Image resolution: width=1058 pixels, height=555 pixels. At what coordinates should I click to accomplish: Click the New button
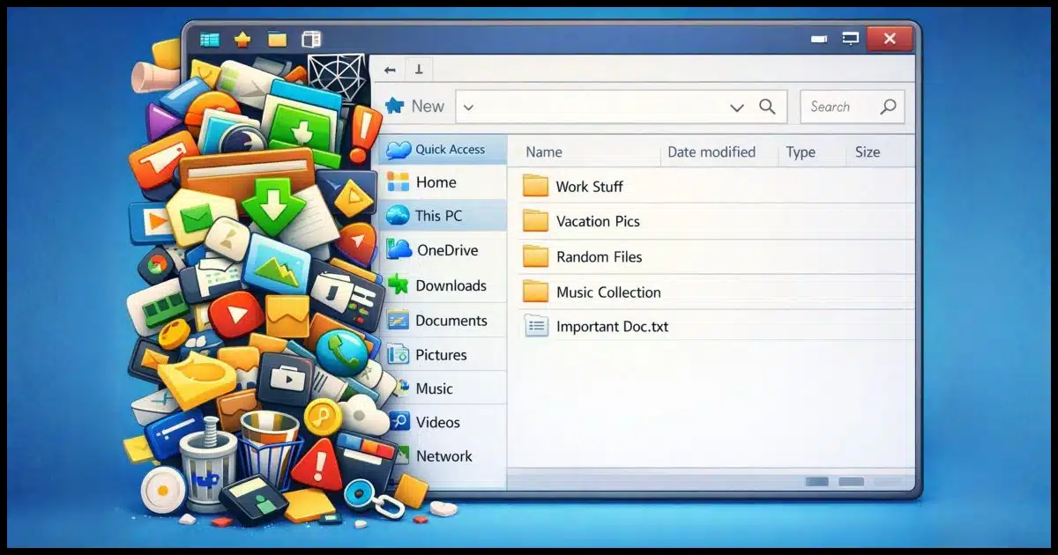click(414, 105)
